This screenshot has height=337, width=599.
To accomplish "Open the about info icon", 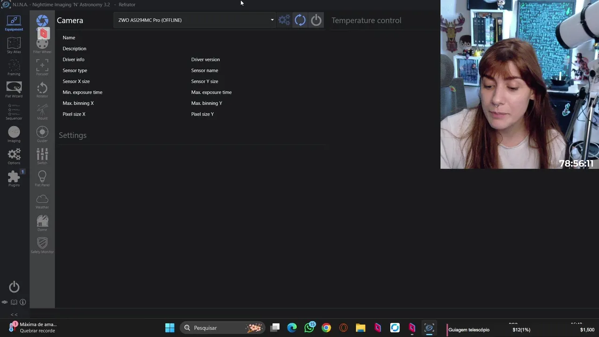I will pyautogui.click(x=22, y=302).
